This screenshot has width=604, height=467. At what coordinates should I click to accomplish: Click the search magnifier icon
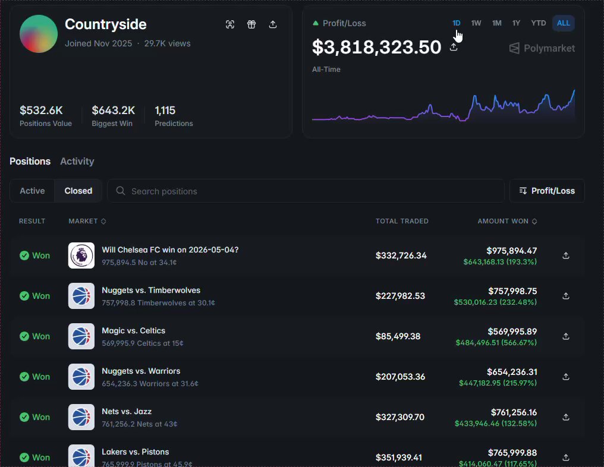pos(121,191)
